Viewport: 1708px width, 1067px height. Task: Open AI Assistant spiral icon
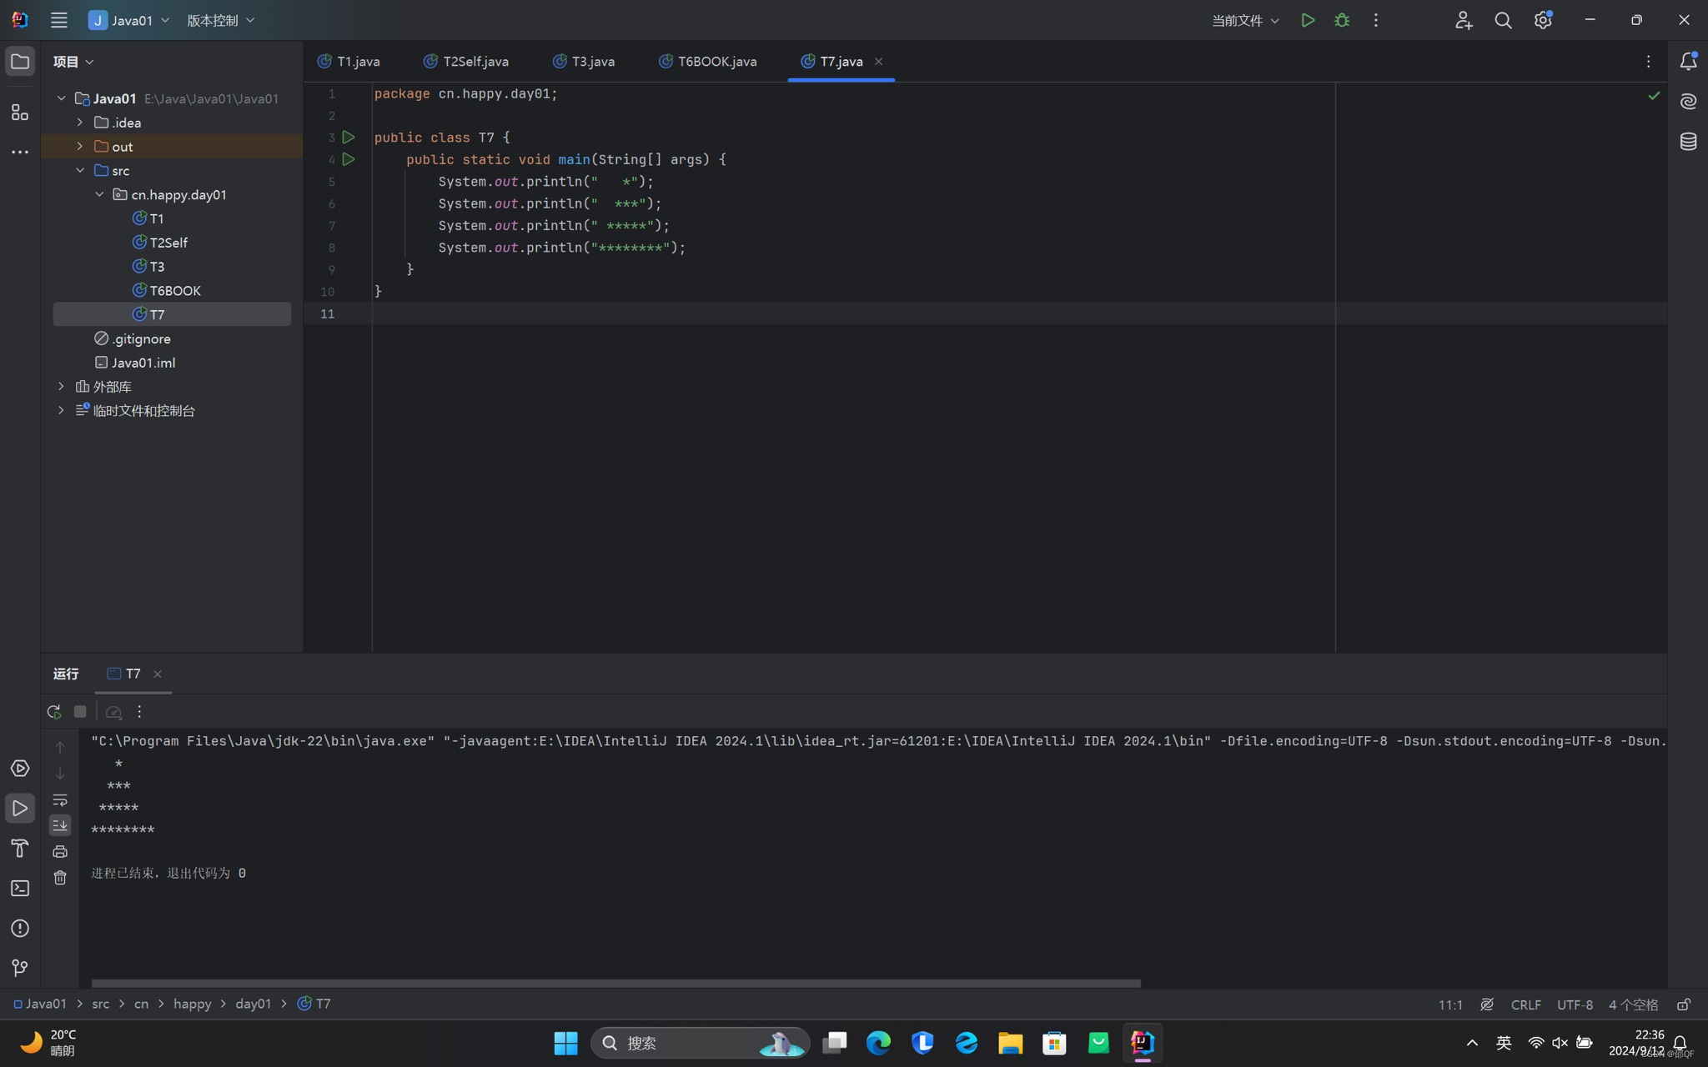(x=1688, y=101)
